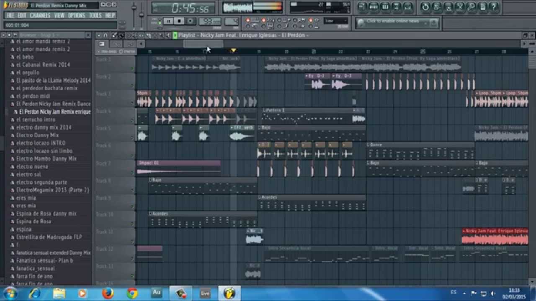This screenshot has width=536, height=301.
Task: Select Electro Mambo Danny Mix file
Action: (x=46, y=159)
